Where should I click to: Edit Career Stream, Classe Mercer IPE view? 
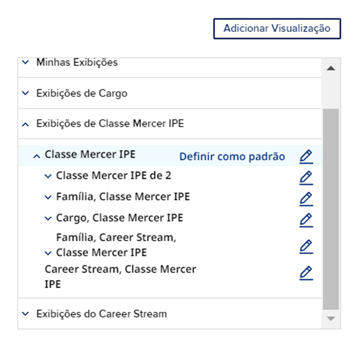coord(306,273)
